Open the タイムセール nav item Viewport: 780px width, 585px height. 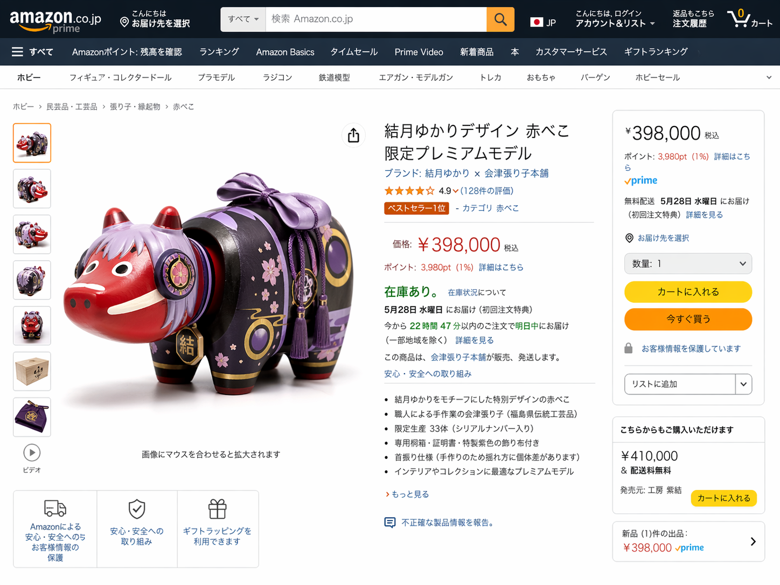point(354,52)
